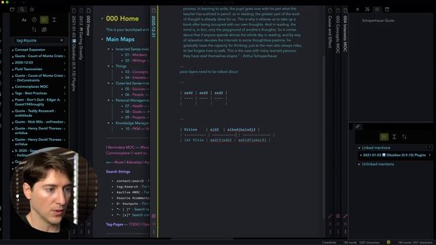Image resolution: width=436 pixels, height=245 pixels.
Task: Select collapsed 004 Interests MOC pane
Action: (x=345, y=33)
